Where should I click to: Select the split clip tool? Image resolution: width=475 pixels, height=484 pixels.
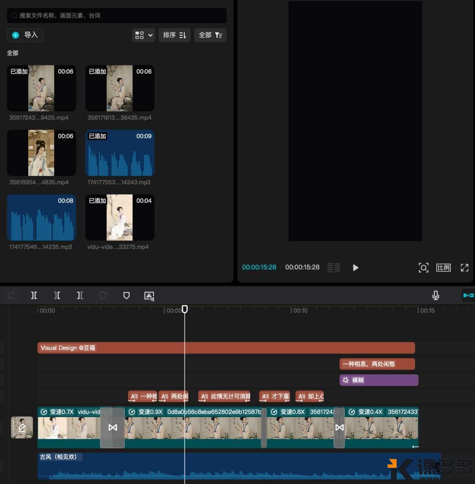tap(34, 295)
